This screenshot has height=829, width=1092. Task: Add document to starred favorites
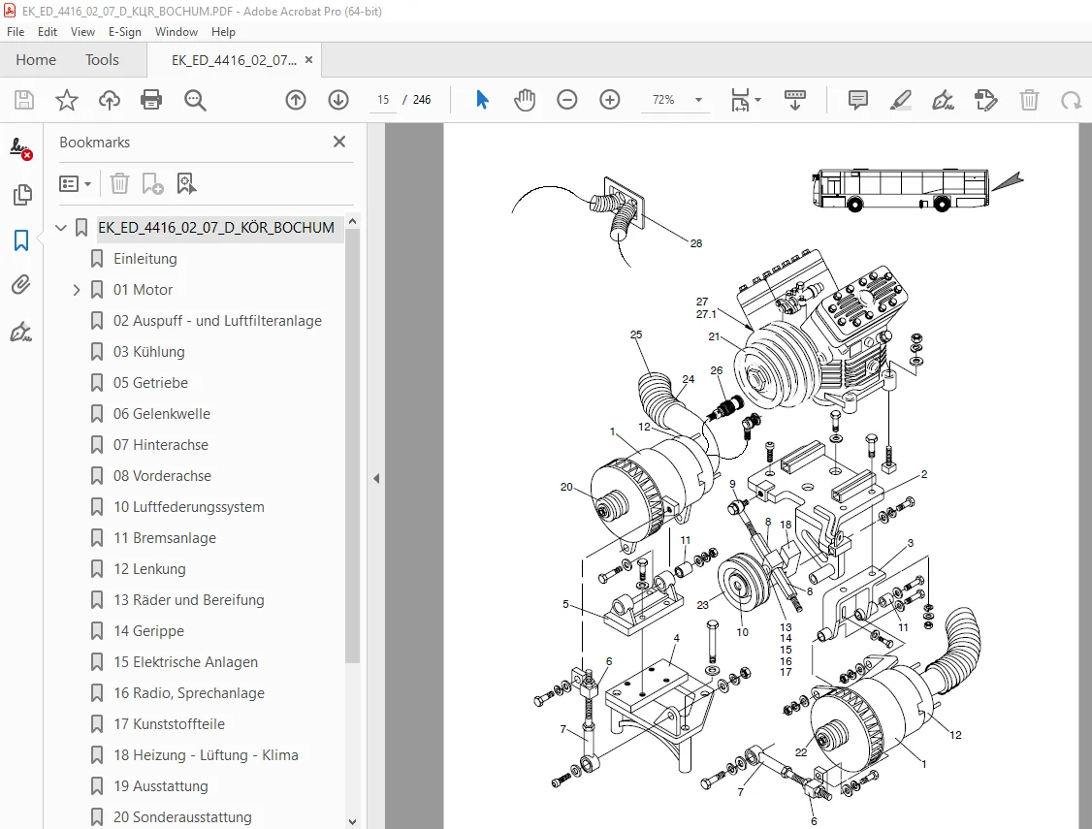(67, 100)
